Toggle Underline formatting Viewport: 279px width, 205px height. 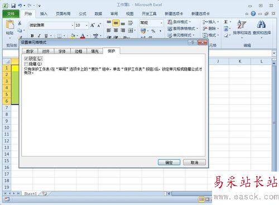pos(46,36)
